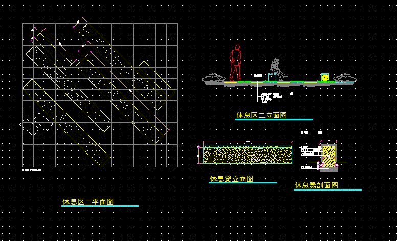
Task: Click the cyan underline beneath 休息区二立面图
Action: (x=274, y=120)
